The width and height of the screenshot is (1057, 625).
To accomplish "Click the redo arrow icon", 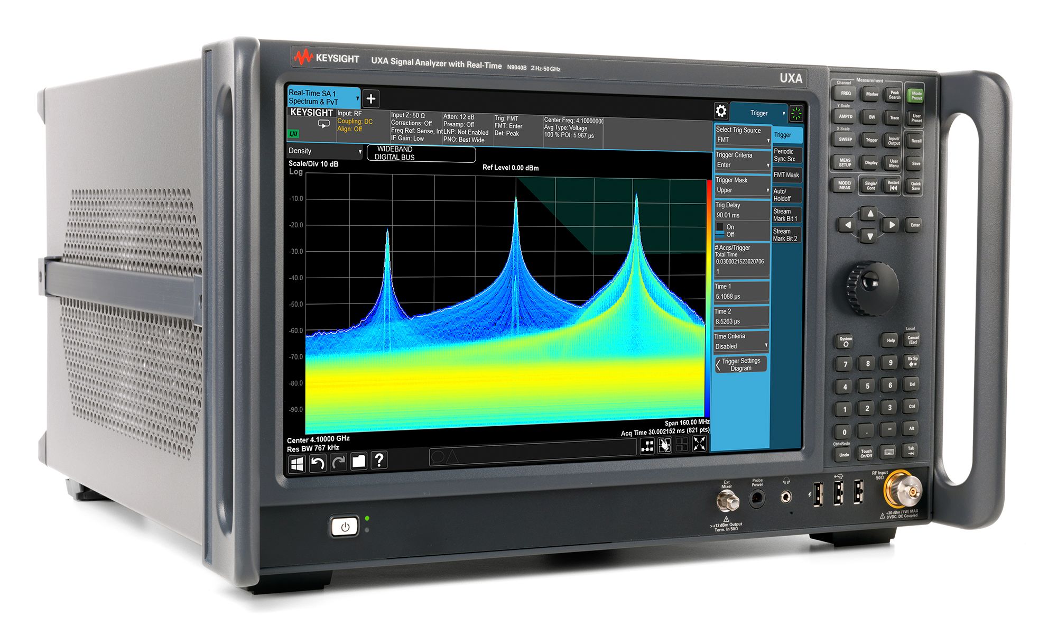I will click(x=338, y=463).
